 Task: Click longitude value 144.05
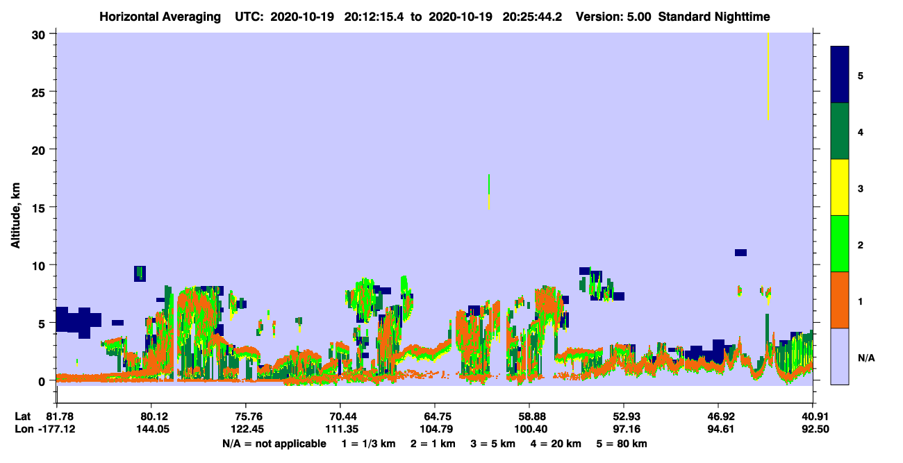pos(151,429)
